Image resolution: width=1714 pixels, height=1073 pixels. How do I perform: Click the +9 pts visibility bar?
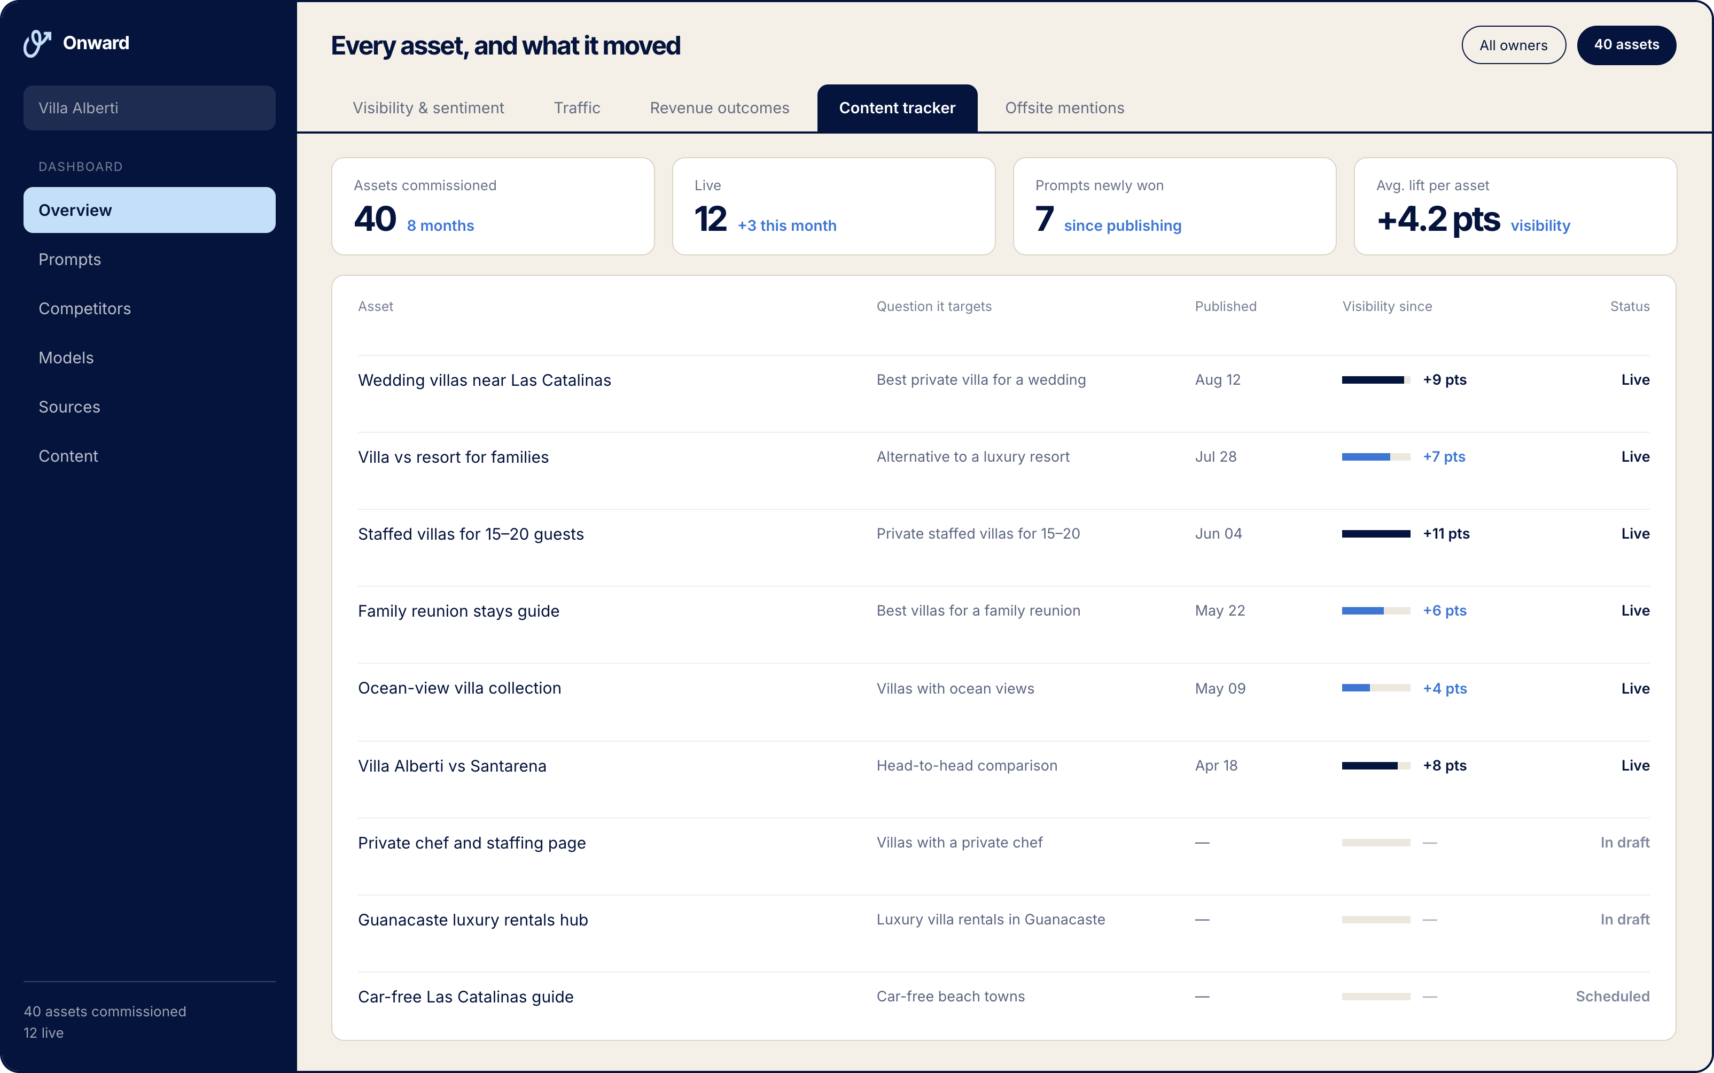point(1376,380)
